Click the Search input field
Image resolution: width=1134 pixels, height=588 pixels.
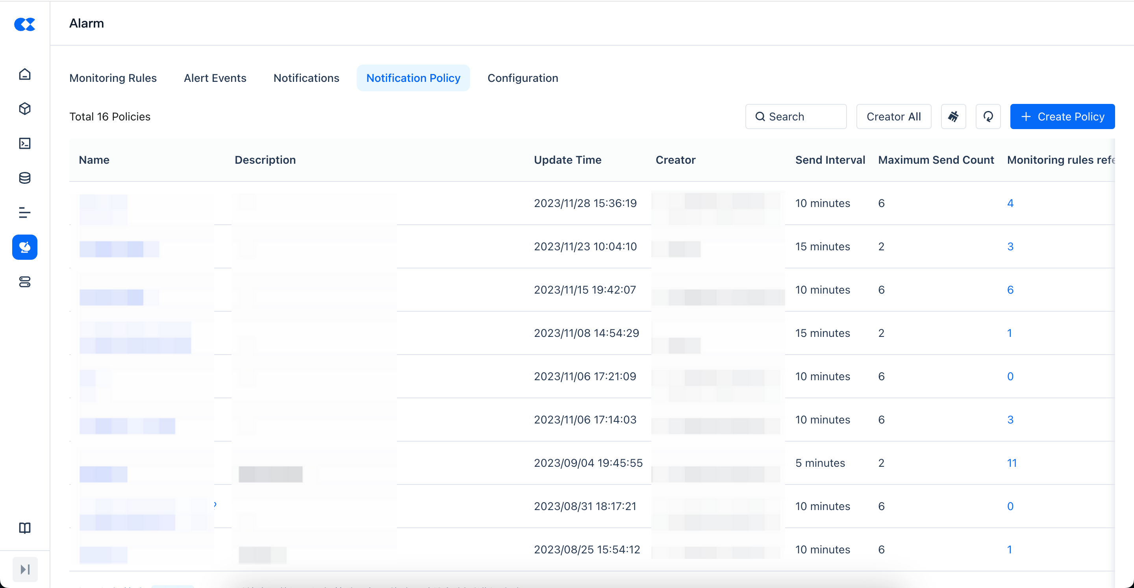(x=795, y=116)
